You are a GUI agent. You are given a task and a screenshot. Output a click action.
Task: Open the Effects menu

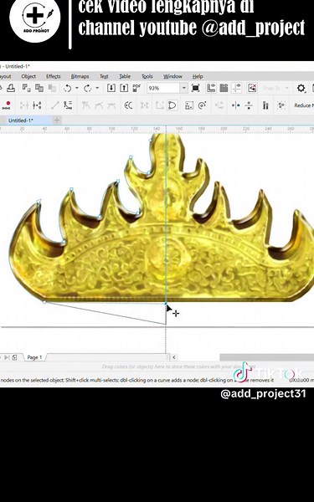[x=54, y=76]
